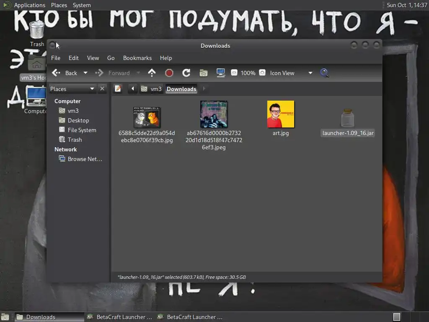
Task: Open the Places sidebar selector dropdown
Action: coord(72,89)
